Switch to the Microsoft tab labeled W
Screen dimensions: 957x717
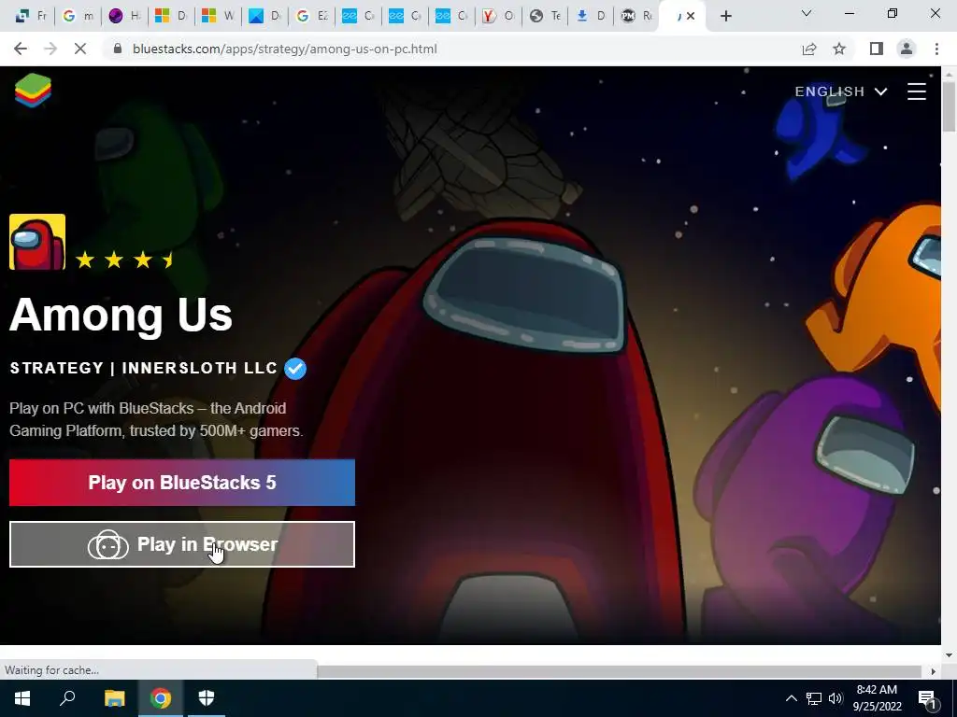(217, 16)
